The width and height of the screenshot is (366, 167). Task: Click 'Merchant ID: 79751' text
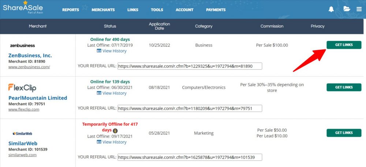click(27, 104)
